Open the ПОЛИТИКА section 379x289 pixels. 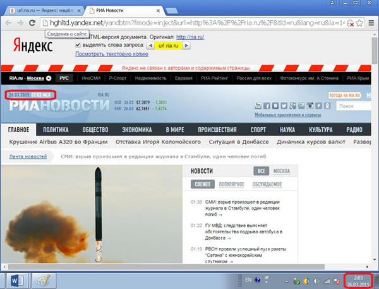(x=56, y=130)
